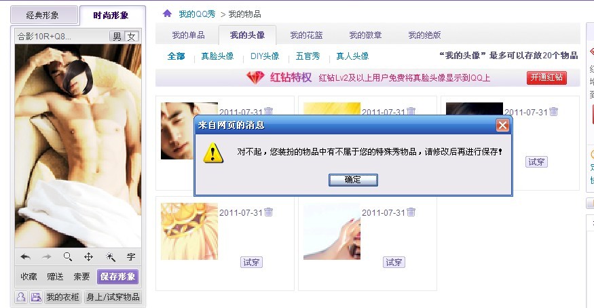Click the magic wand effect icon
This screenshot has width=594, height=308.
[110, 257]
